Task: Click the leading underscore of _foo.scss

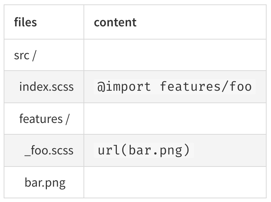Action: click(27, 154)
